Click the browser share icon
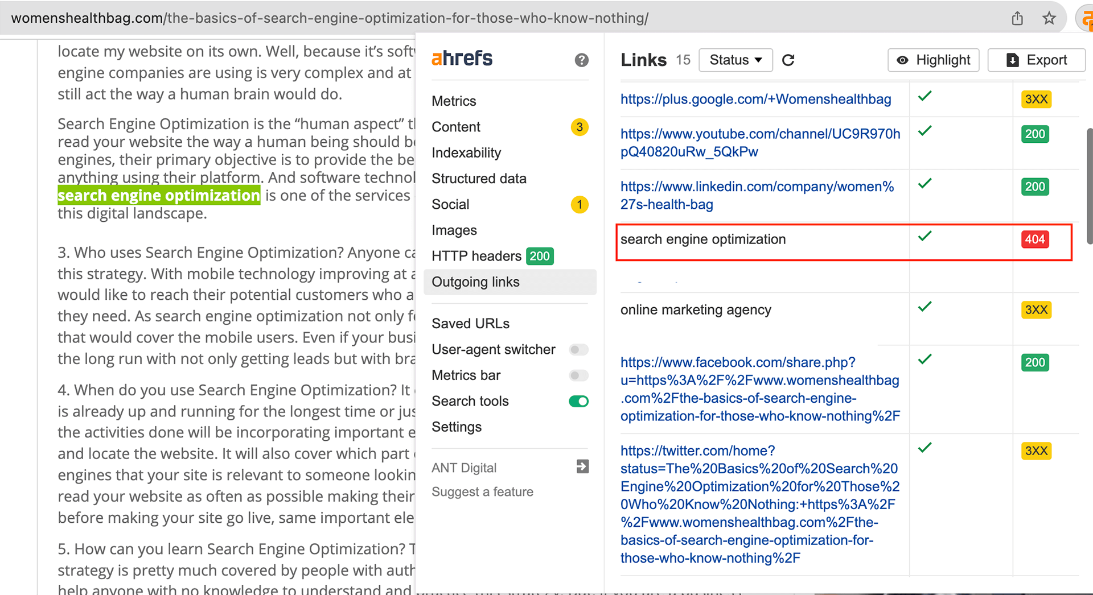 (1017, 18)
